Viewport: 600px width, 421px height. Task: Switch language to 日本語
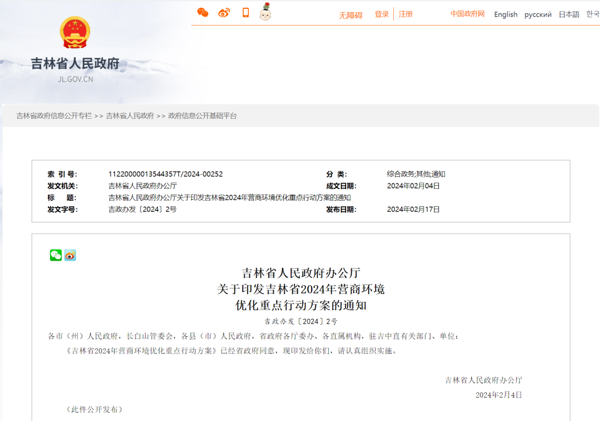pyautogui.click(x=569, y=14)
